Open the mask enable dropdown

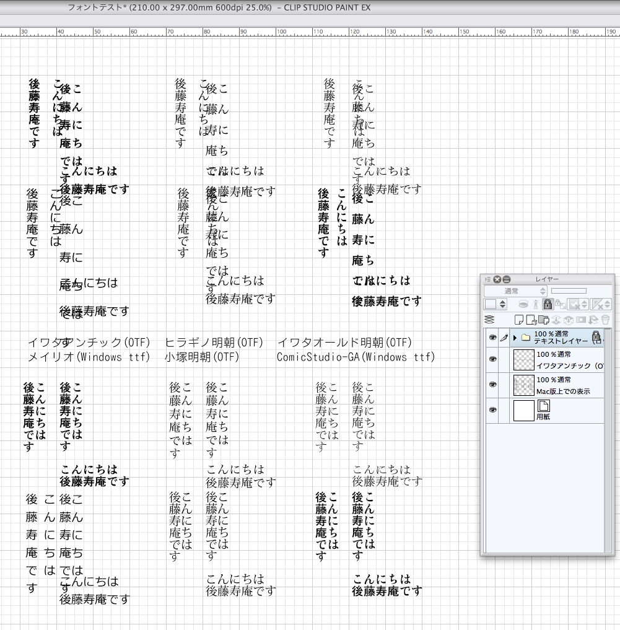578,304
